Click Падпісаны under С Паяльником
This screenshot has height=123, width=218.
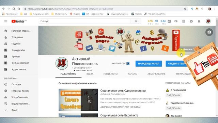point(173,95)
